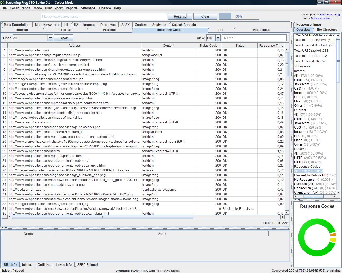The image size is (342, 273).
Task: Select Redirection (3xx) in overview list
Action: (x=315, y=188)
